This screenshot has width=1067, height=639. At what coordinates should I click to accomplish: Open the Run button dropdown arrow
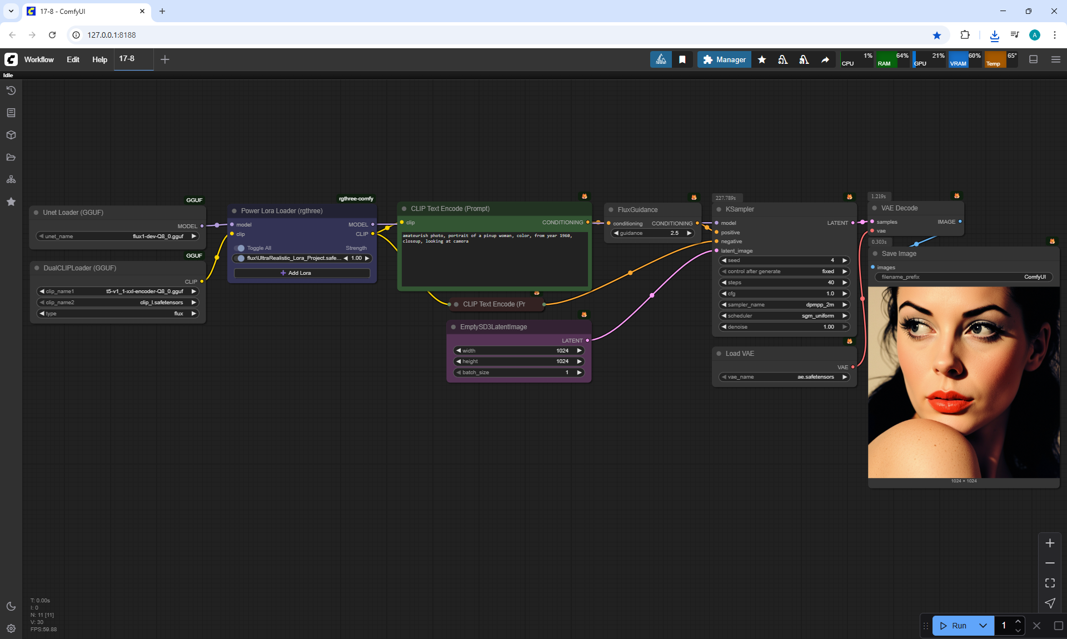click(983, 626)
